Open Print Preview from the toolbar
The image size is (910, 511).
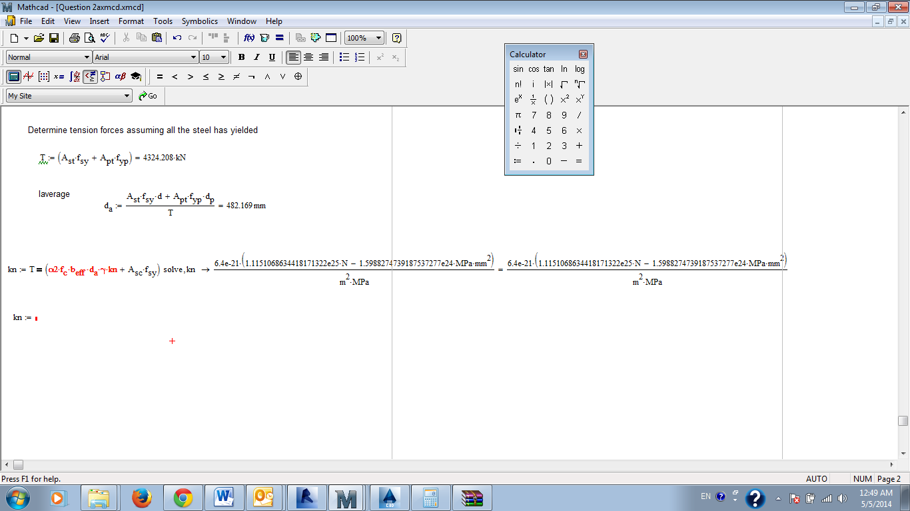pos(89,38)
